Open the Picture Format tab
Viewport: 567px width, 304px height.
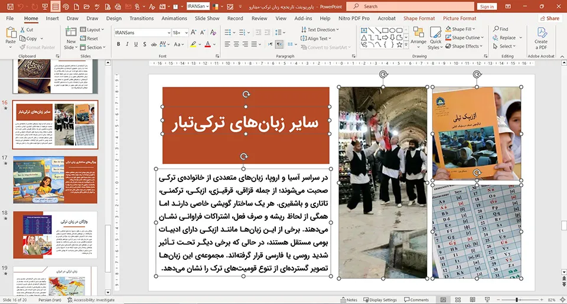pyautogui.click(x=460, y=18)
